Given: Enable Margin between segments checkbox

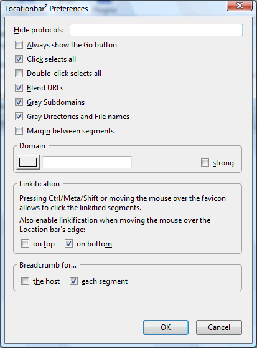Looking at the screenshot, I should pos(19,131).
